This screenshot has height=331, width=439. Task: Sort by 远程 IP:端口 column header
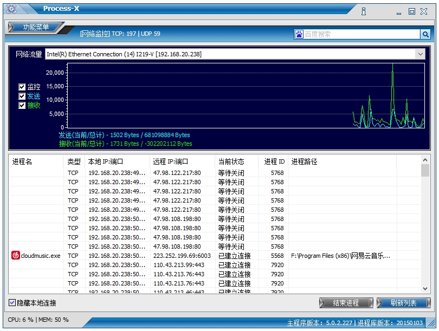tap(183, 161)
